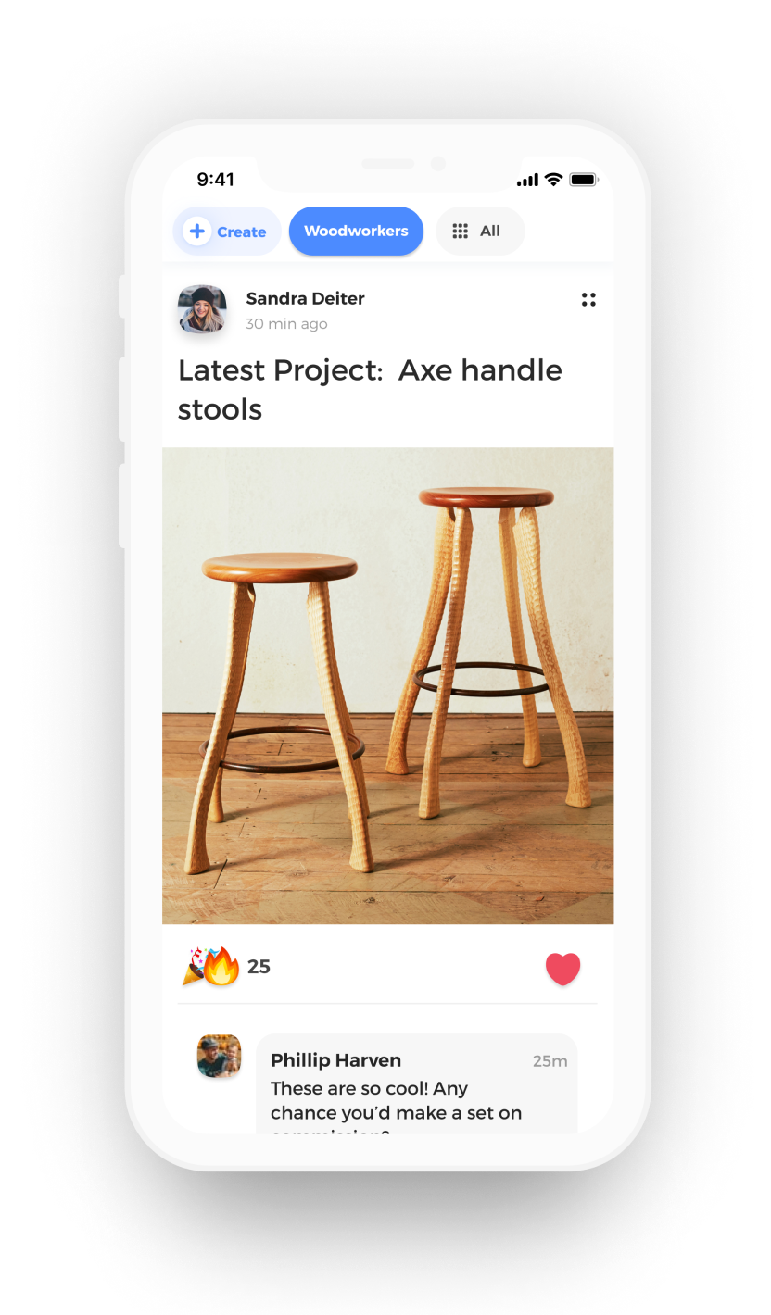This screenshot has height=1315, width=771.
Task: Click the cellular signal bars icon
Action: pyautogui.click(x=527, y=181)
